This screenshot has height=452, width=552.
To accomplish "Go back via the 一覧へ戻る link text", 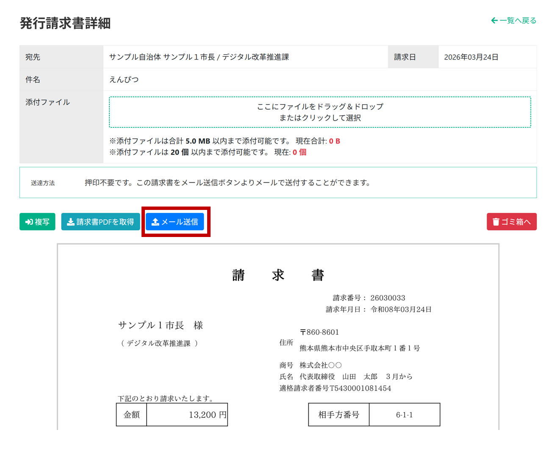I will (x=518, y=20).
